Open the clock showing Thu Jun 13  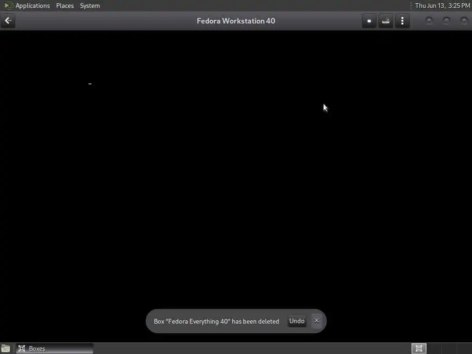pos(442,6)
